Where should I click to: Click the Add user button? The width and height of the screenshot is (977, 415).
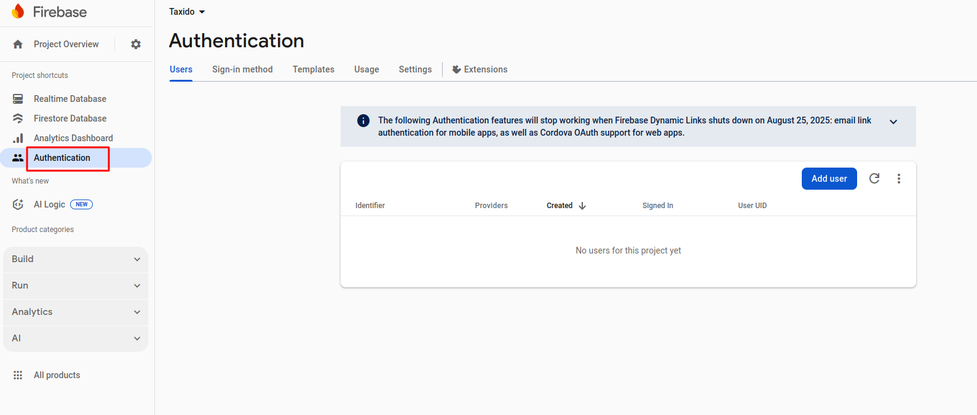pyautogui.click(x=829, y=179)
